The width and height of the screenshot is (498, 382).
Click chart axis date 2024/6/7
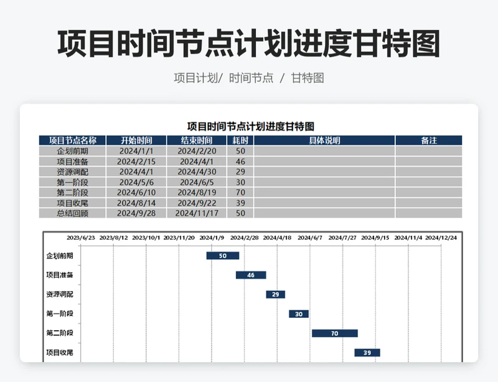click(310, 238)
